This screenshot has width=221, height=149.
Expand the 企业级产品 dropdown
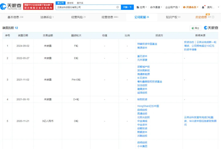[x=172, y=7]
